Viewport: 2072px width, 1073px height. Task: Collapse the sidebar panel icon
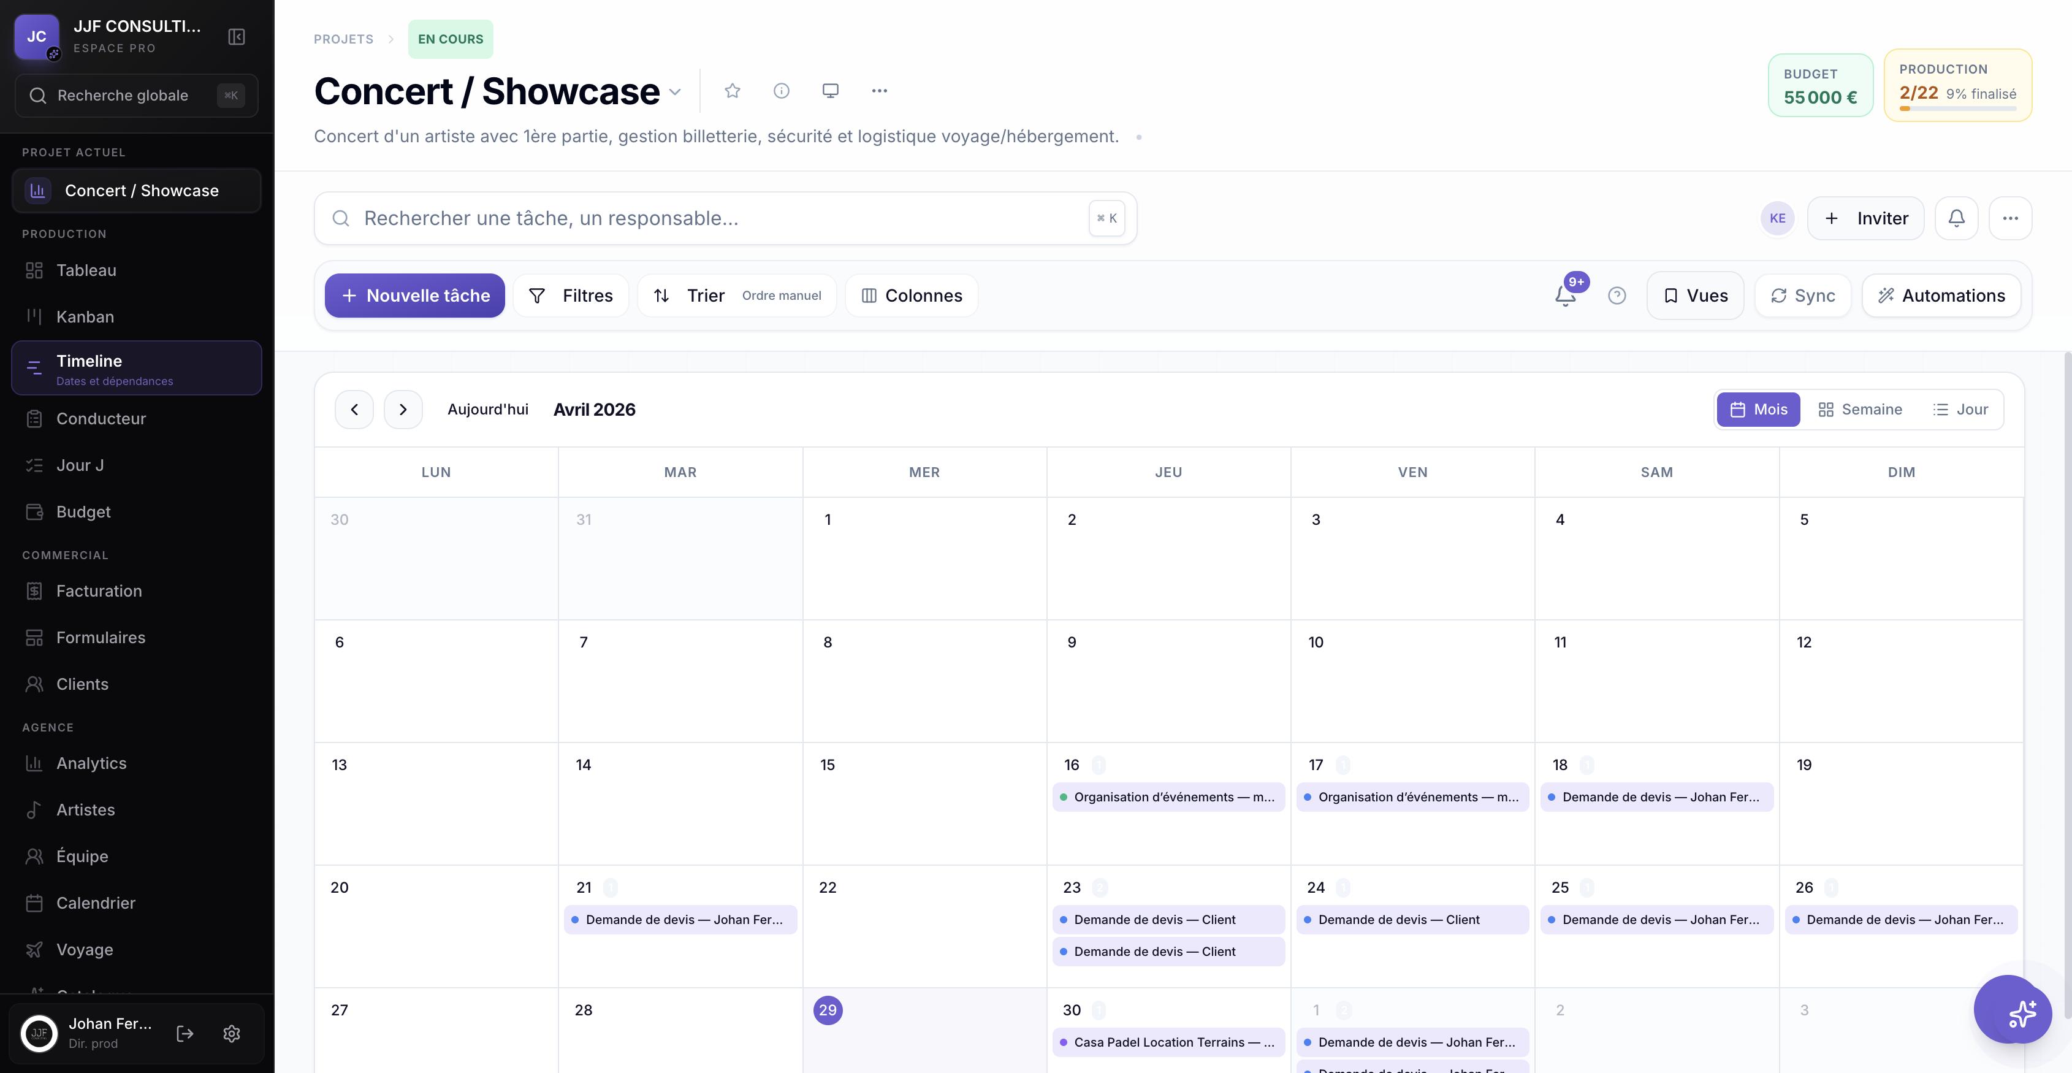point(237,37)
